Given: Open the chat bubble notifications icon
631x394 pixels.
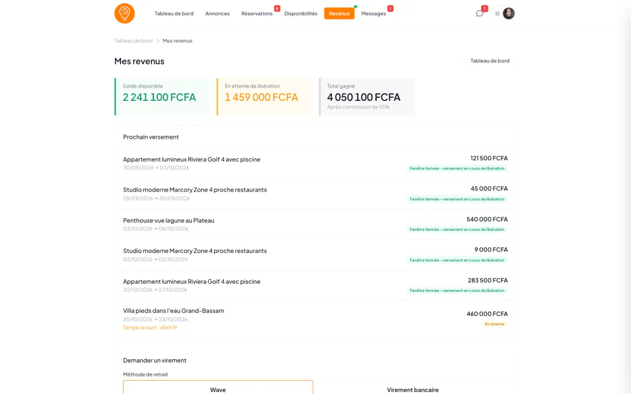Looking at the screenshot, I should tap(480, 14).
